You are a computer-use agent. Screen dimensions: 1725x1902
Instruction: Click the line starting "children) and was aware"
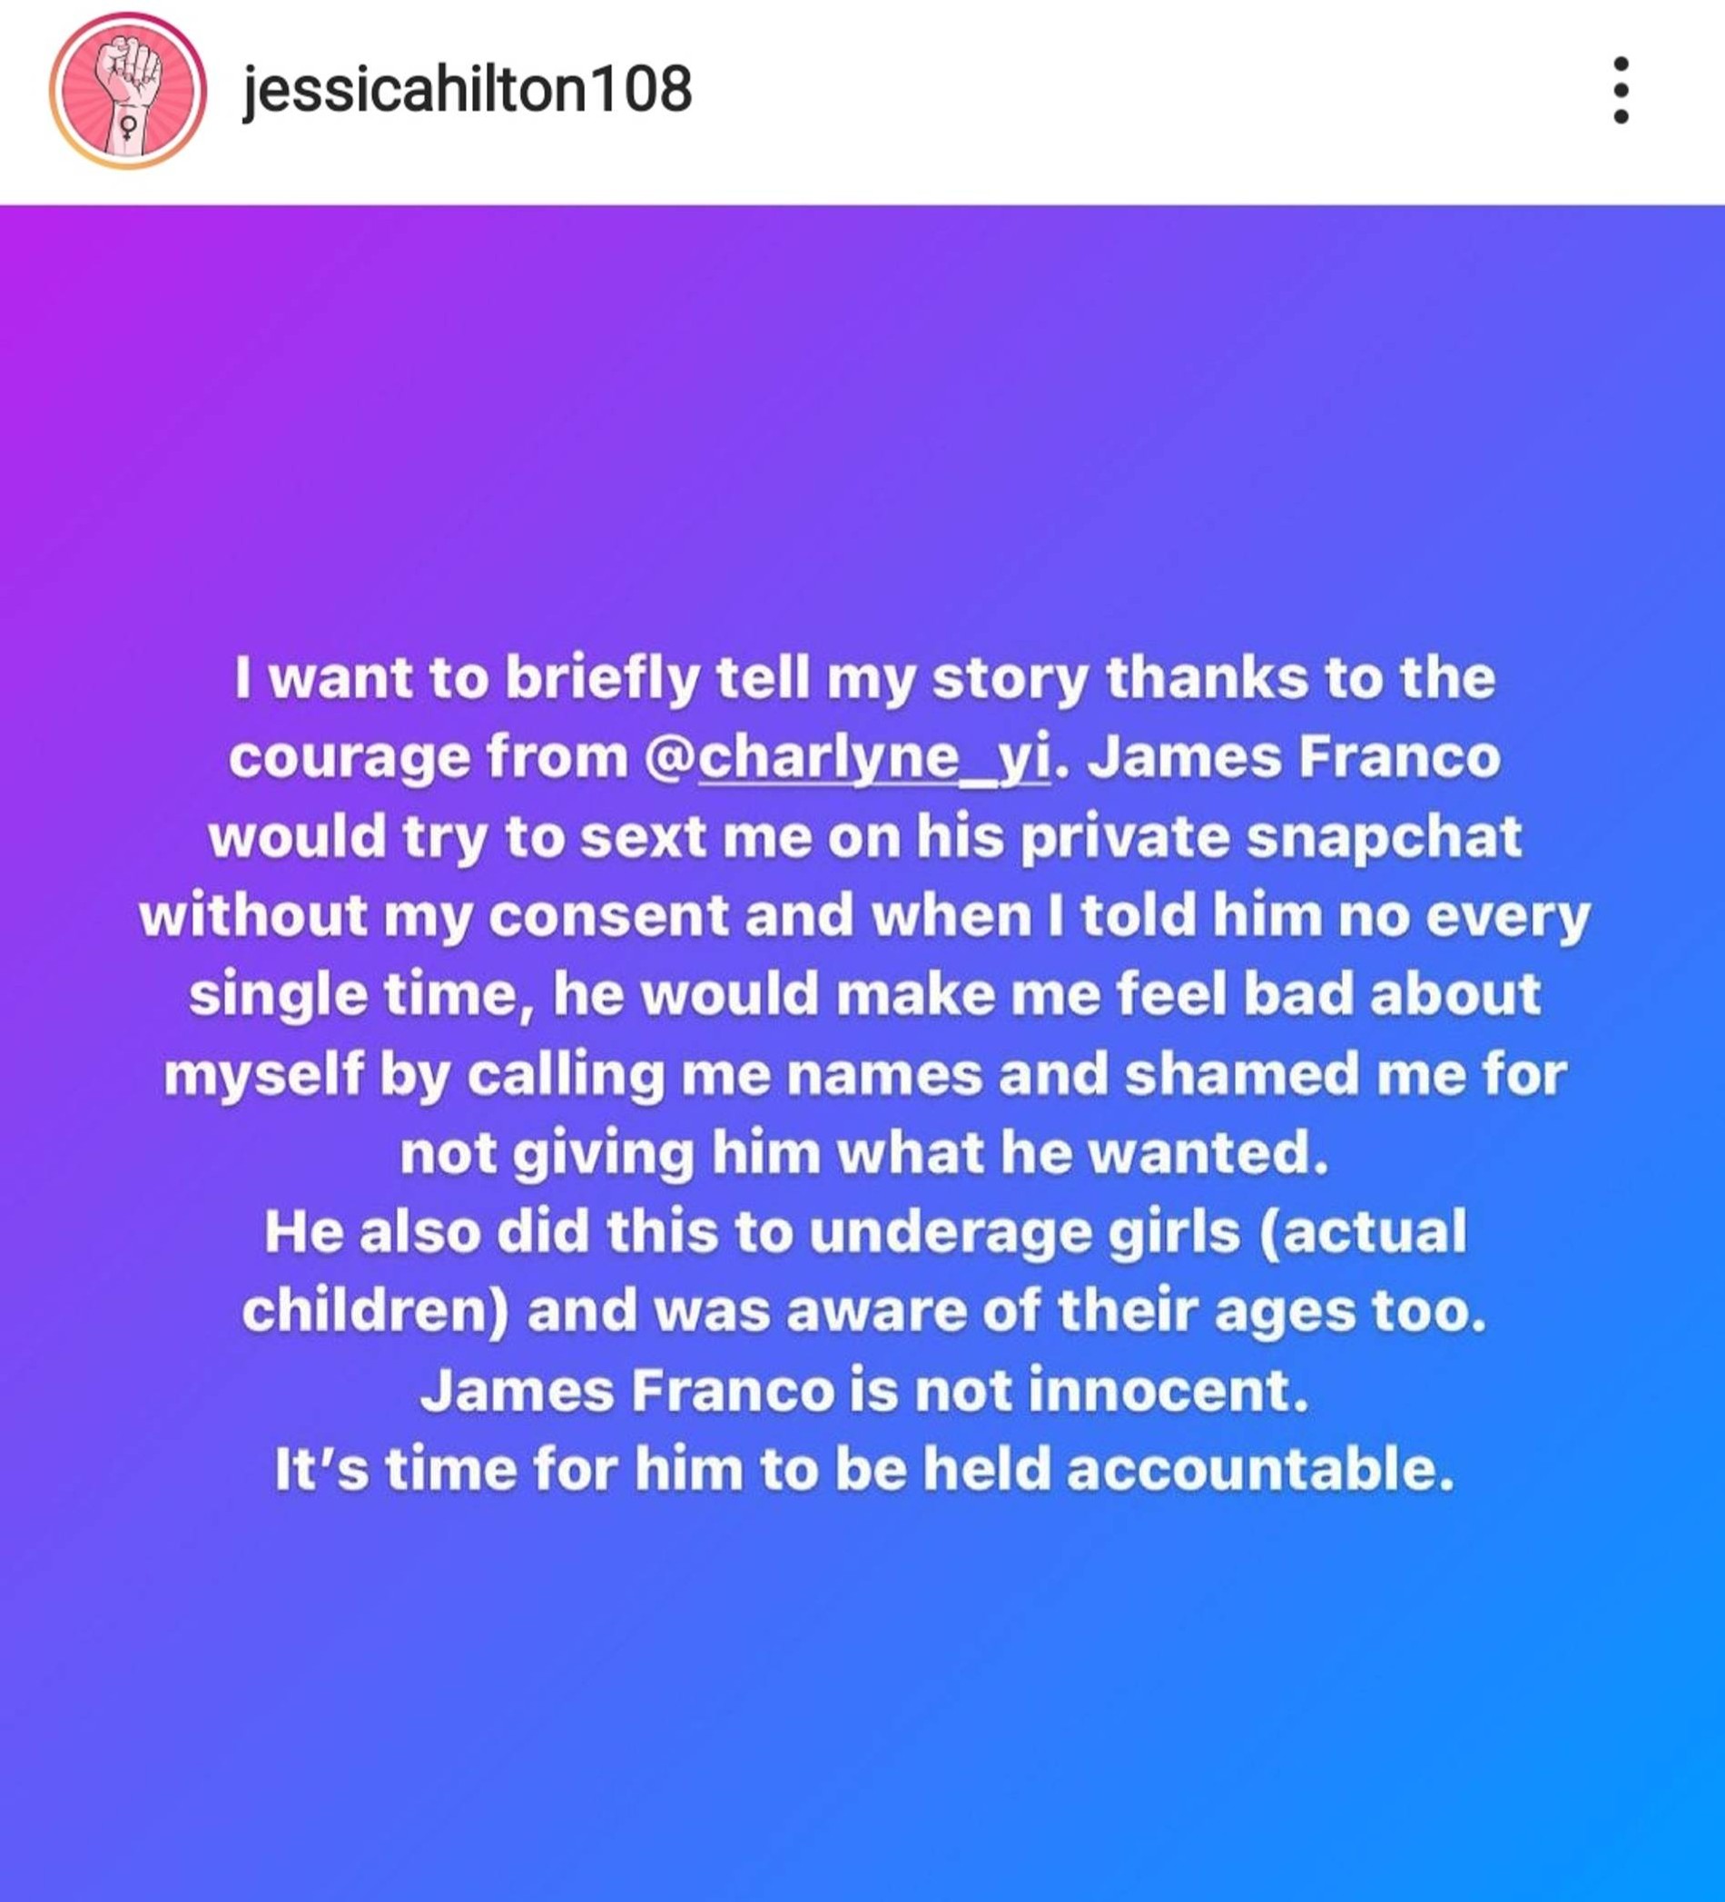pyautogui.click(x=864, y=1311)
